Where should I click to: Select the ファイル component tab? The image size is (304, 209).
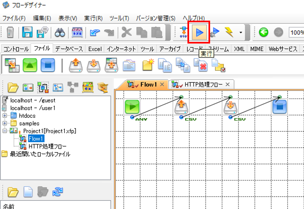42,48
